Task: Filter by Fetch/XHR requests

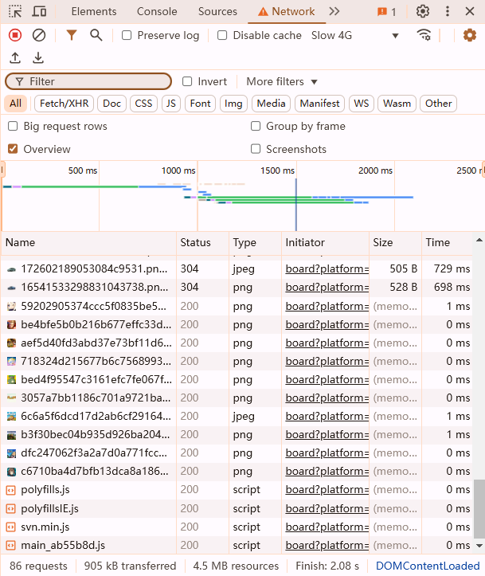Action: (x=65, y=104)
